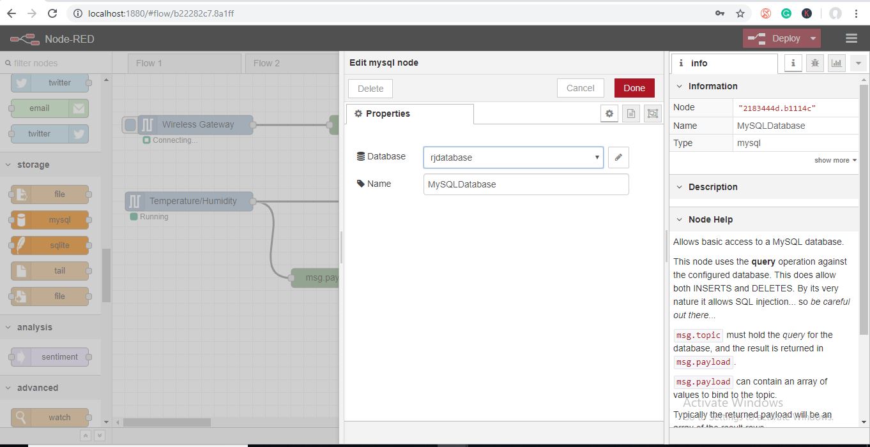Select the mysql node in palette
The image size is (870, 447).
50,220
